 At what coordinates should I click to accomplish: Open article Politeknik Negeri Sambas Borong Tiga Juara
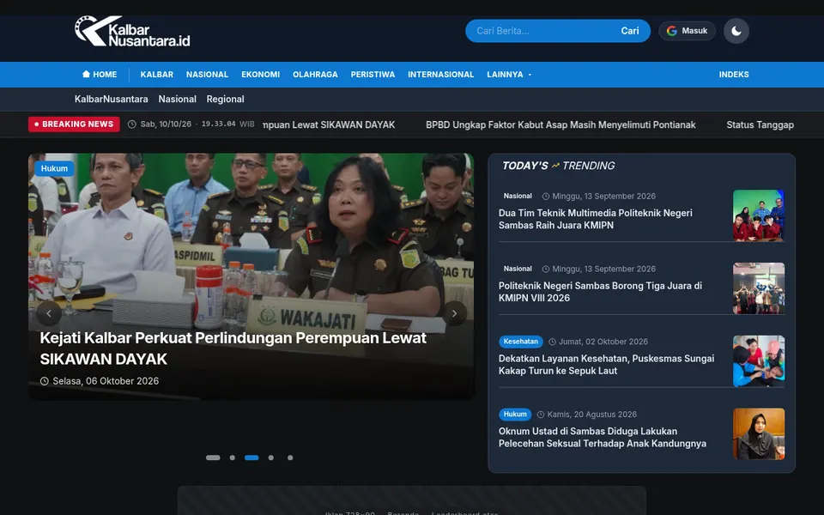600,292
